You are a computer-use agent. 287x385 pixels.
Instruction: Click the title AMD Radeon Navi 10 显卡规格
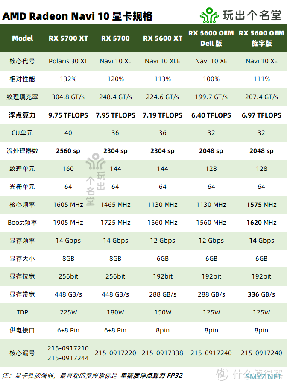coord(77,16)
